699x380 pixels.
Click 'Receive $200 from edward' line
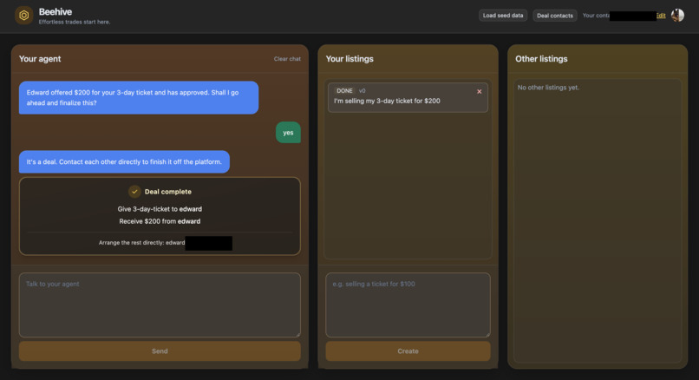(x=160, y=221)
